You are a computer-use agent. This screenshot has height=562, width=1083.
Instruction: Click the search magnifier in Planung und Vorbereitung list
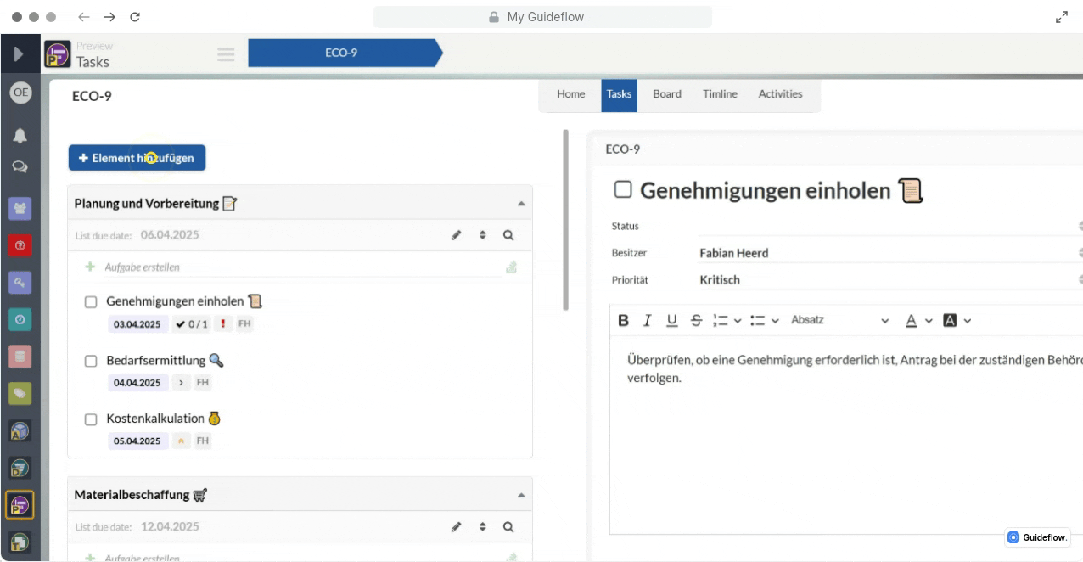508,235
